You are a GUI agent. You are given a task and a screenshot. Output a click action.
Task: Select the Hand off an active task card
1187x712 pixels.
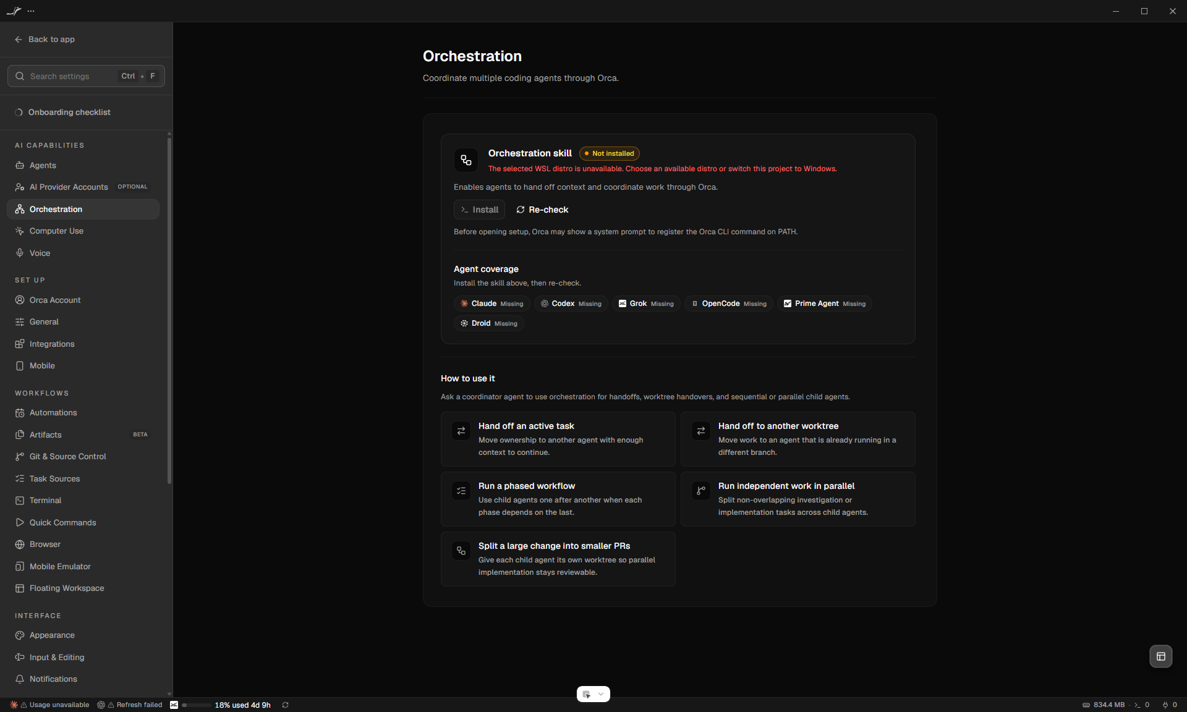tap(558, 439)
